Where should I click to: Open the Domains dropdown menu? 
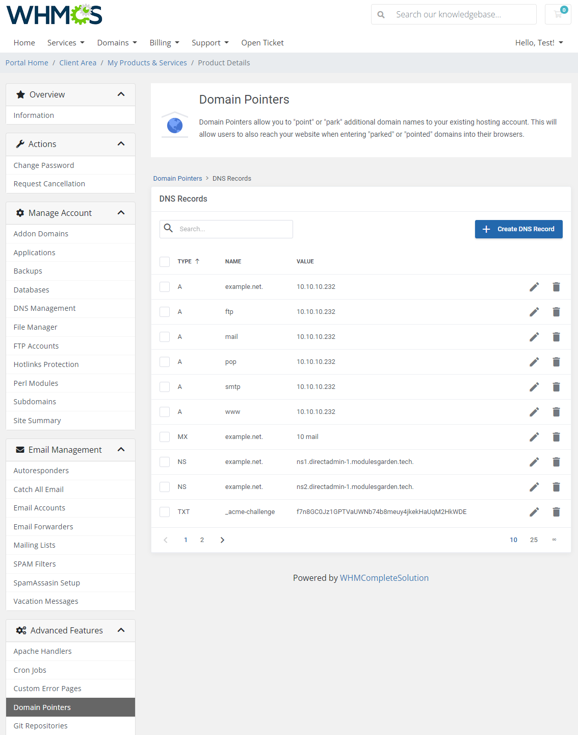[x=117, y=43]
